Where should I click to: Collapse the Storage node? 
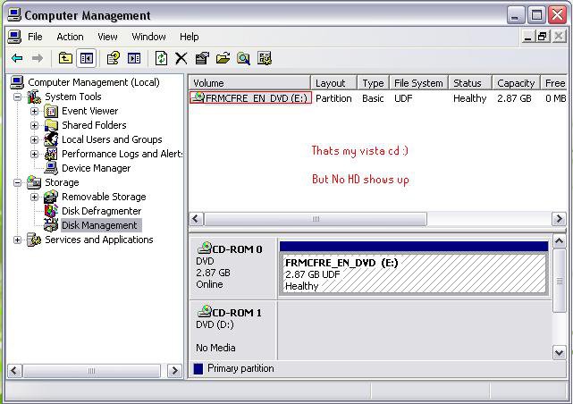click(x=17, y=182)
